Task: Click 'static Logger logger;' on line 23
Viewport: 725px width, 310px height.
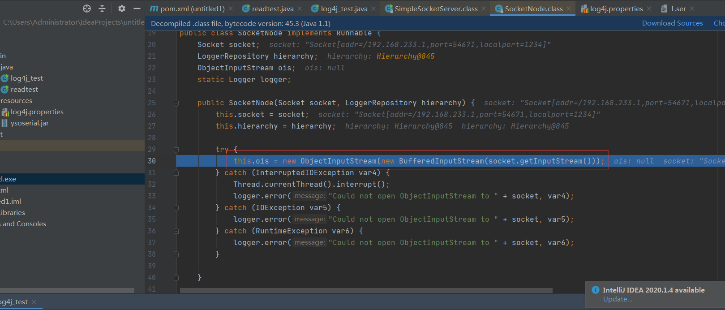Action: 244,80
